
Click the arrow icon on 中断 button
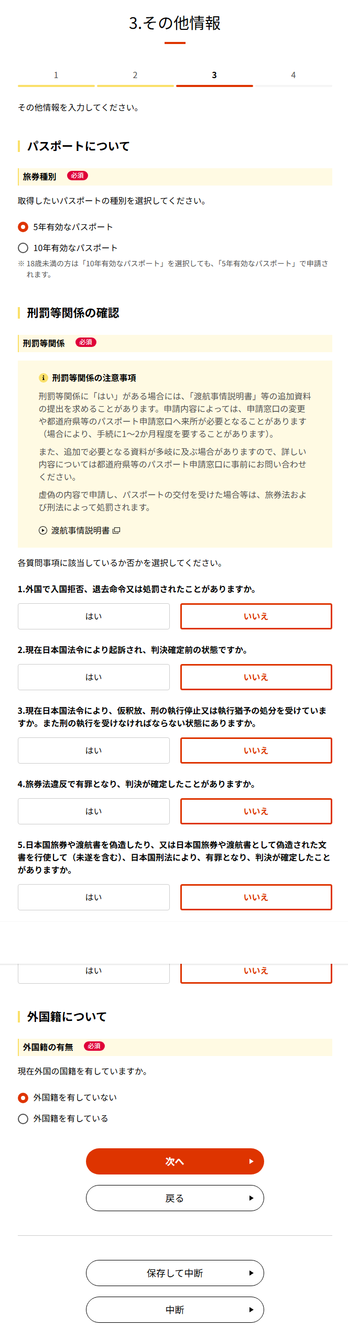click(251, 1310)
